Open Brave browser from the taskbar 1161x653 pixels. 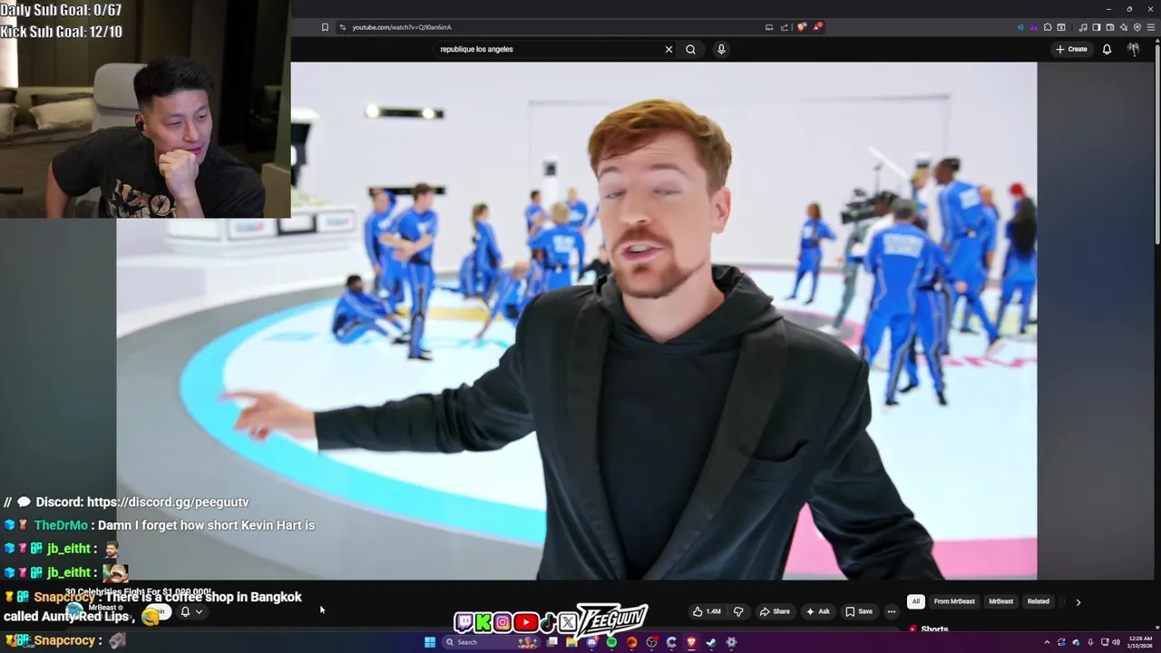click(691, 642)
